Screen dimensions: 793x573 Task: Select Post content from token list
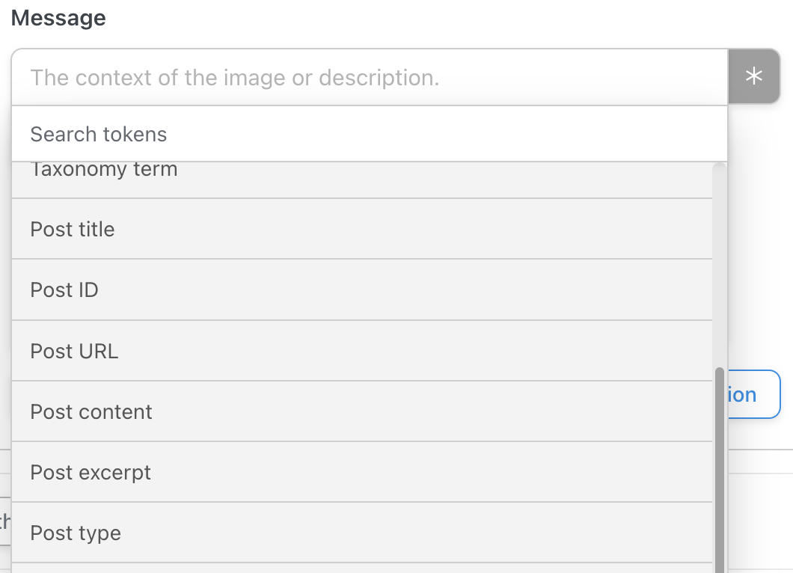[362, 411]
